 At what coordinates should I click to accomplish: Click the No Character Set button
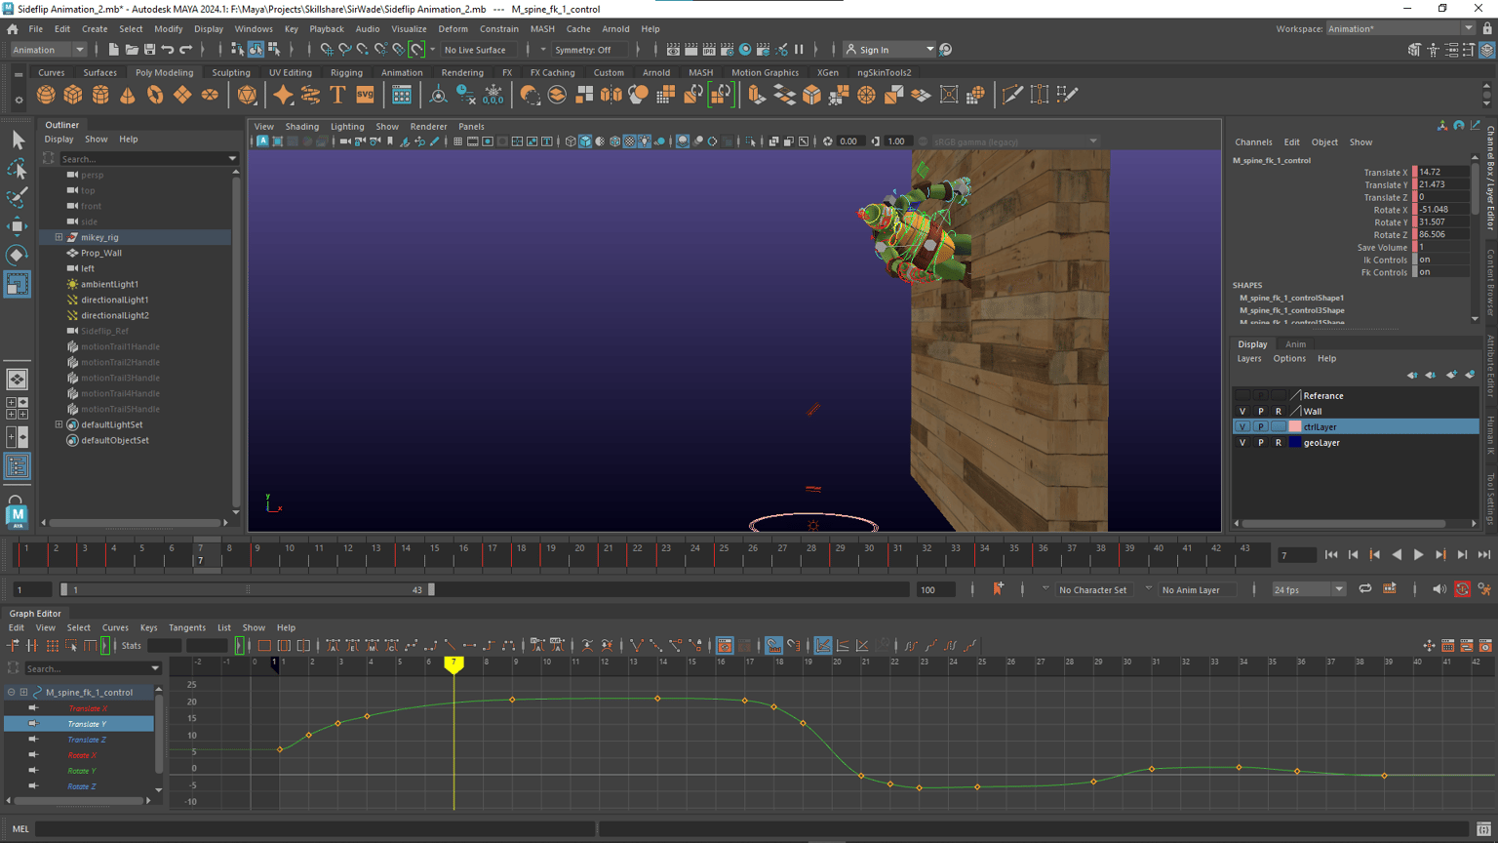click(1092, 589)
